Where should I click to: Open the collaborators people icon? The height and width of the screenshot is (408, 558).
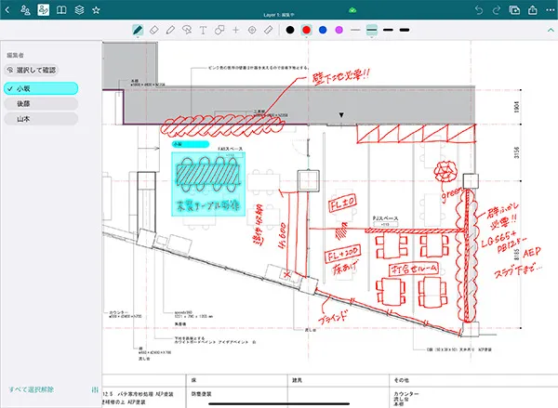[x=25, y=10]
